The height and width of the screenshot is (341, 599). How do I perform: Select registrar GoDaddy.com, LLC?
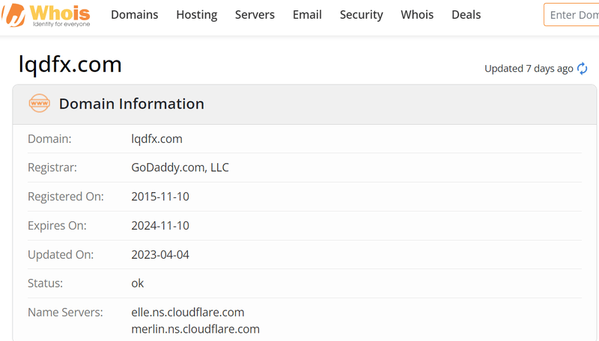[x=180, y=168]
